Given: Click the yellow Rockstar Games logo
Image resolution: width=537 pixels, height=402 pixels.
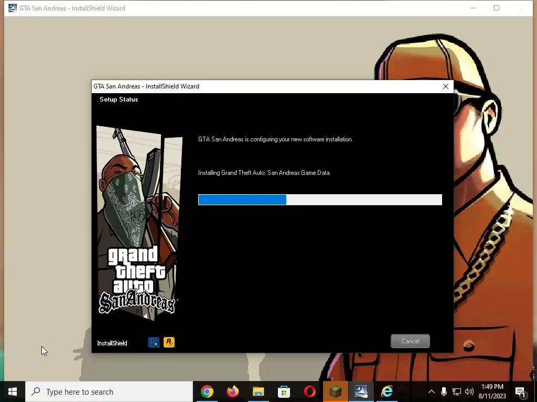Looking at the screenshot, I should [x=169, y=342].
